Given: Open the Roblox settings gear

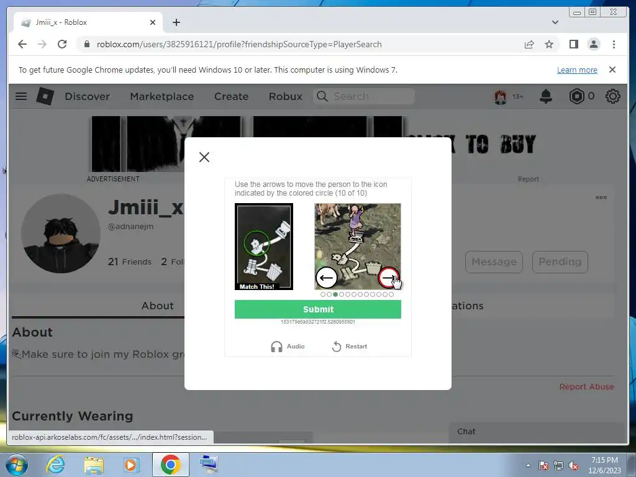Looking at the screenshot, I should click(612, 96).
